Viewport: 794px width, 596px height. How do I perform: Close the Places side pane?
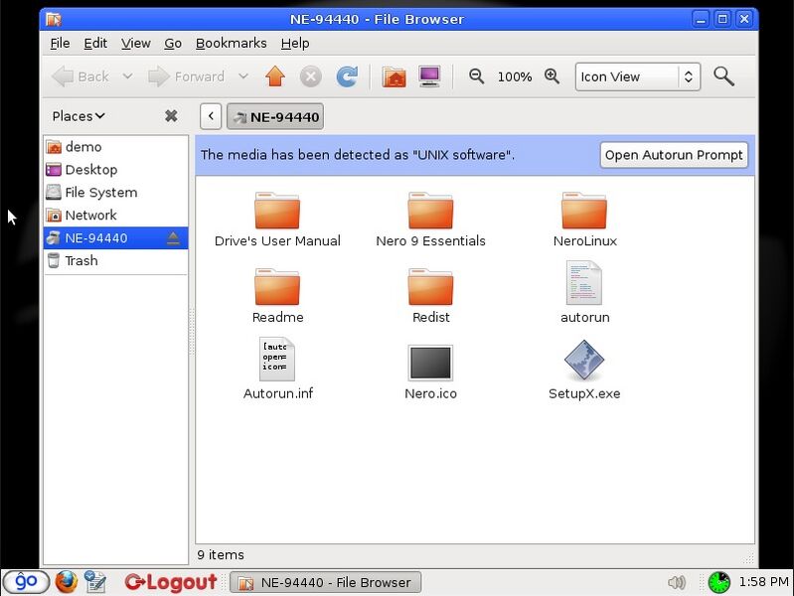click(x=171, y=116)
